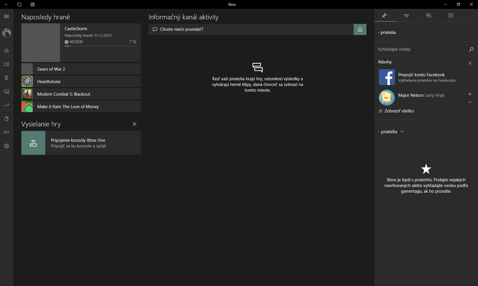Viewport: 478px width, 286px height.
Task: Open My games in the sidebar
Action: 7,64
